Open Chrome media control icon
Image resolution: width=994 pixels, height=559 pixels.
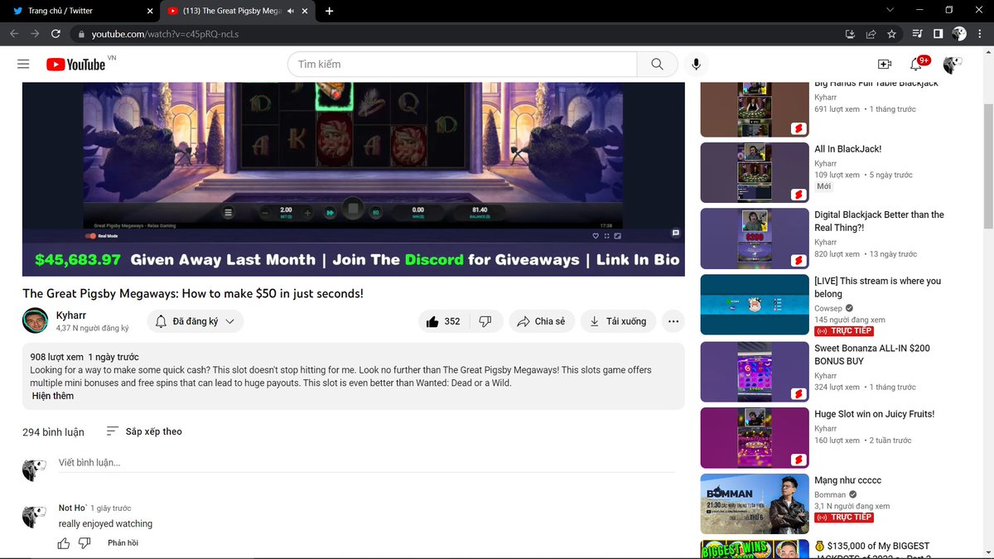pos(917,34)
